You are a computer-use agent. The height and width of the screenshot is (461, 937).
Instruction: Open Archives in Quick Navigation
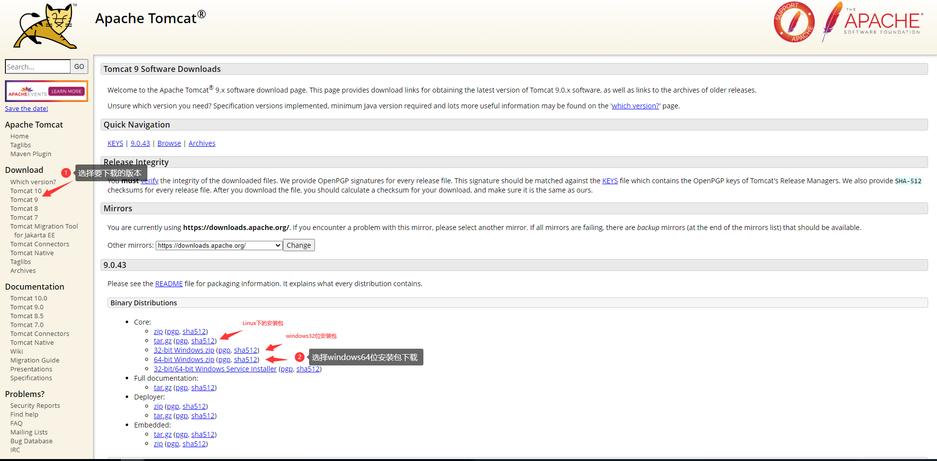pyautogui.click(x=202, y=143)
